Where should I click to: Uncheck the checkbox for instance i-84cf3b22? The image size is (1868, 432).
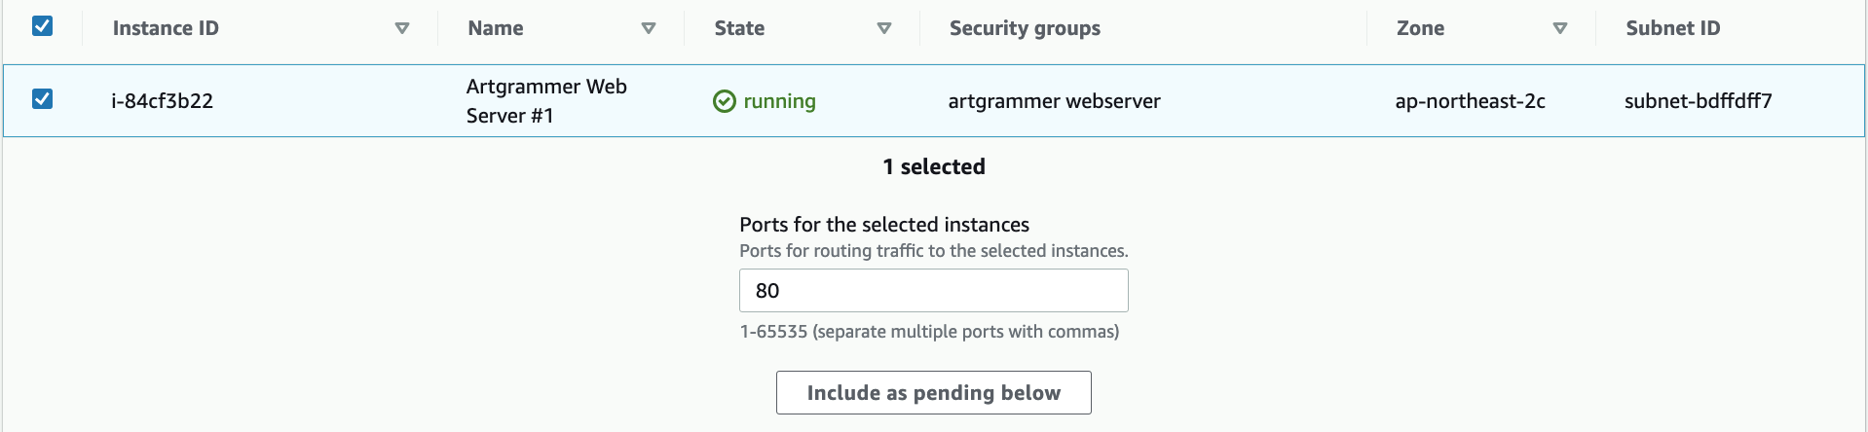(x=42, y=99)
